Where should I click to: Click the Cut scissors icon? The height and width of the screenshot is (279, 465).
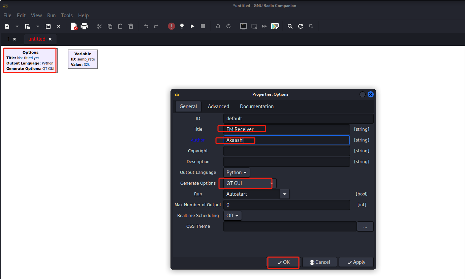[x=99, y=26]
